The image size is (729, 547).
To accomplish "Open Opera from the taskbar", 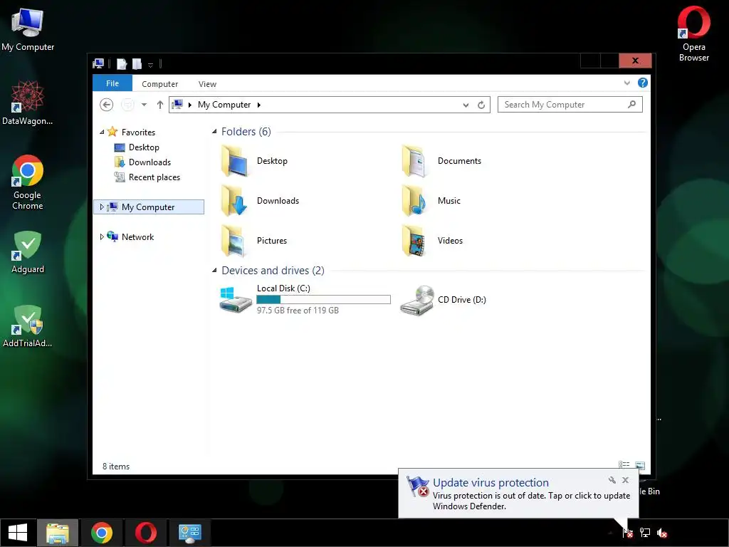I will click(145, 533).
